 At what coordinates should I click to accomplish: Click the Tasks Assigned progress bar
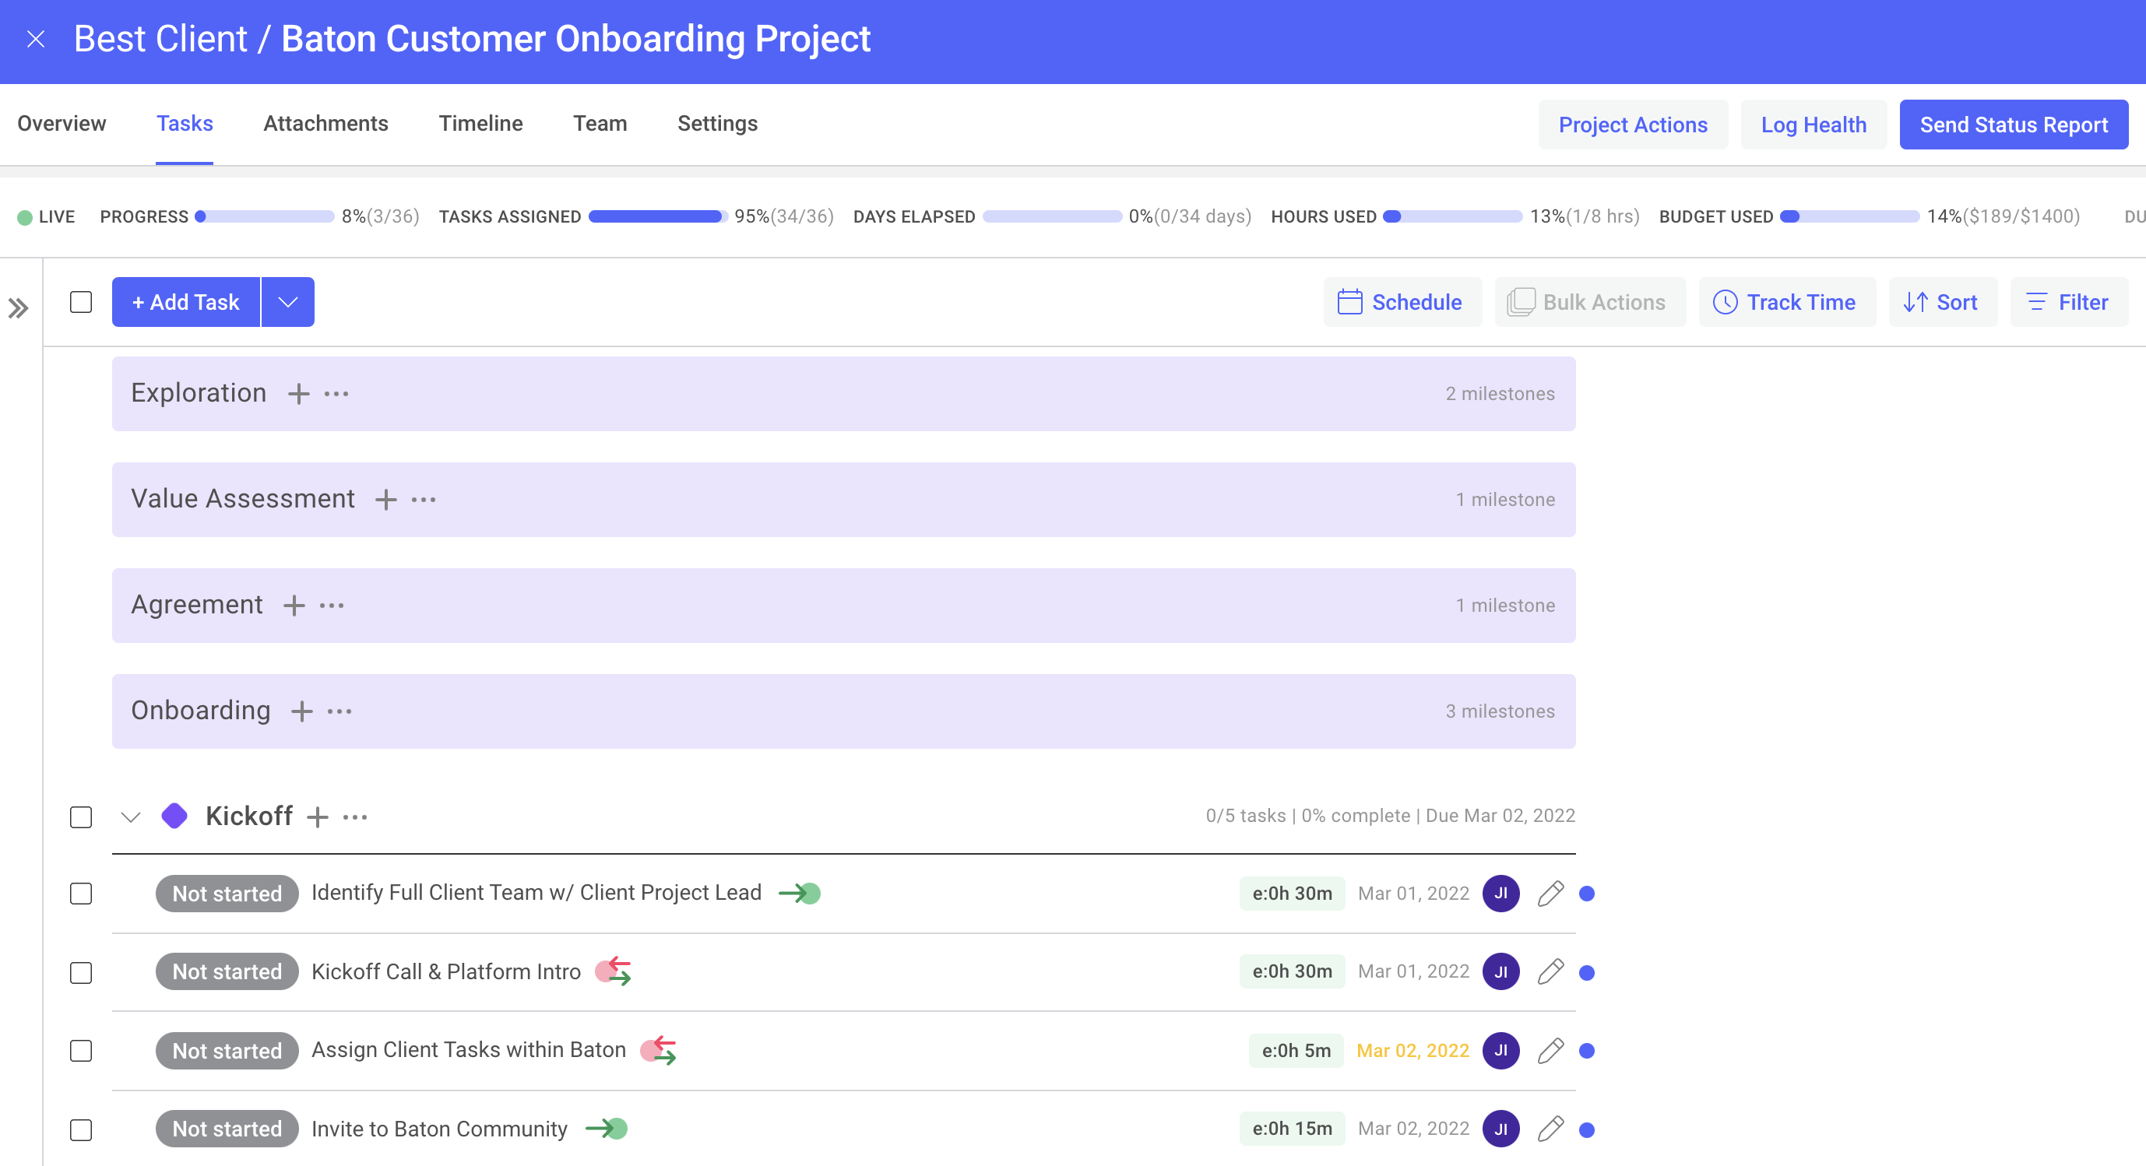tap(657, 216)
